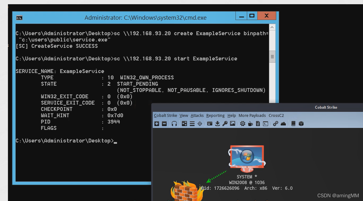This screenshot has height=201, width=363.
Task: View keystrokes using the key icon
Action: coord(225,124)
